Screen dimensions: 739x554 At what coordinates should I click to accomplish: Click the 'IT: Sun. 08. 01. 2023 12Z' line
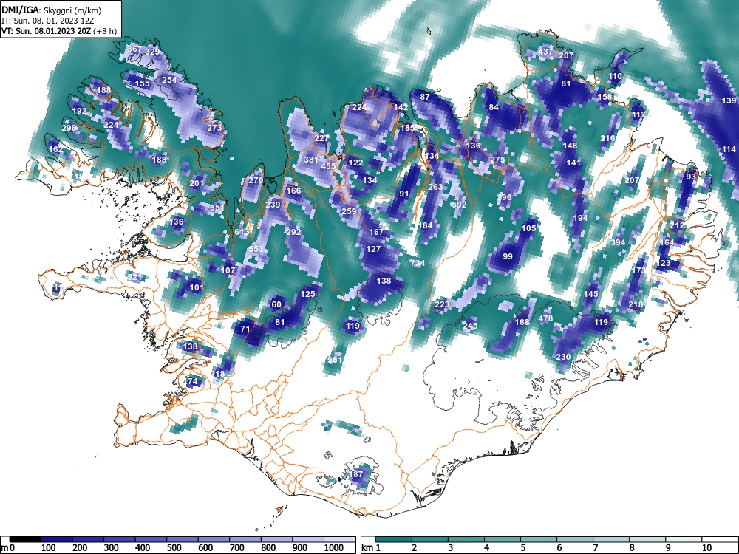(47, 21)
